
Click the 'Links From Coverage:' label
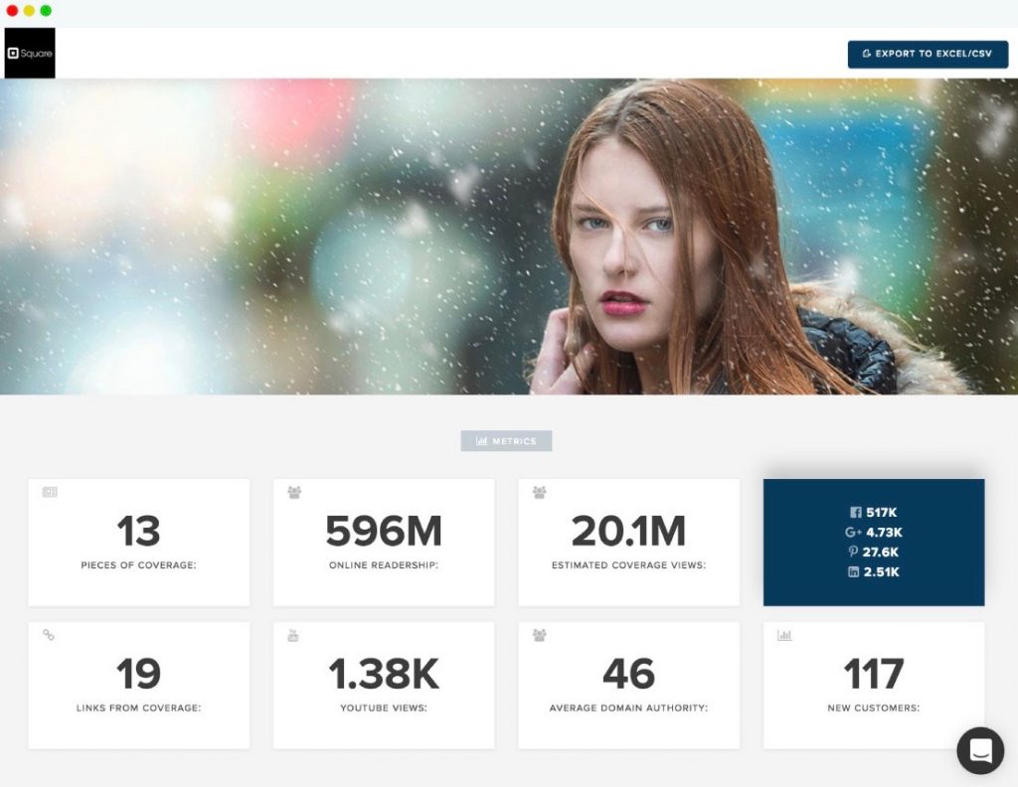click(x=138, y=708)
